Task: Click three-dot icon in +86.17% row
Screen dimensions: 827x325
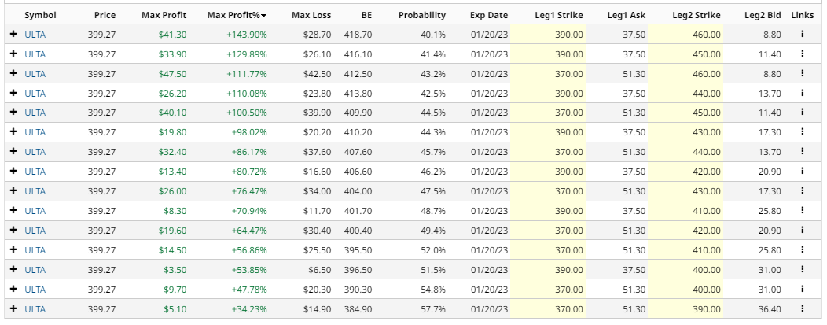Action: coord(802,151)
